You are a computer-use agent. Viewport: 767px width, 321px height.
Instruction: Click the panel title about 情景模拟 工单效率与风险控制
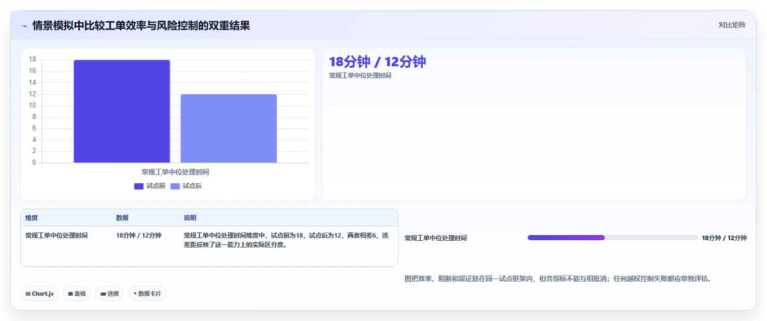pyautogui.click(x=141, y=25)
